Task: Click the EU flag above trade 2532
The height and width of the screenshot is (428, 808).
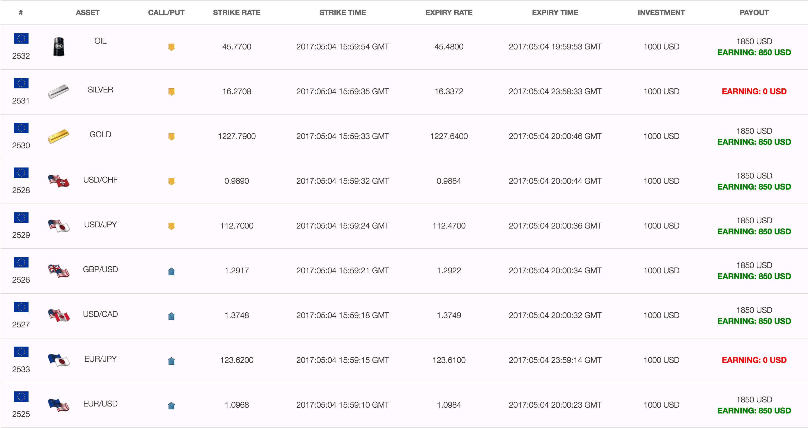Action: pos(21,38)
